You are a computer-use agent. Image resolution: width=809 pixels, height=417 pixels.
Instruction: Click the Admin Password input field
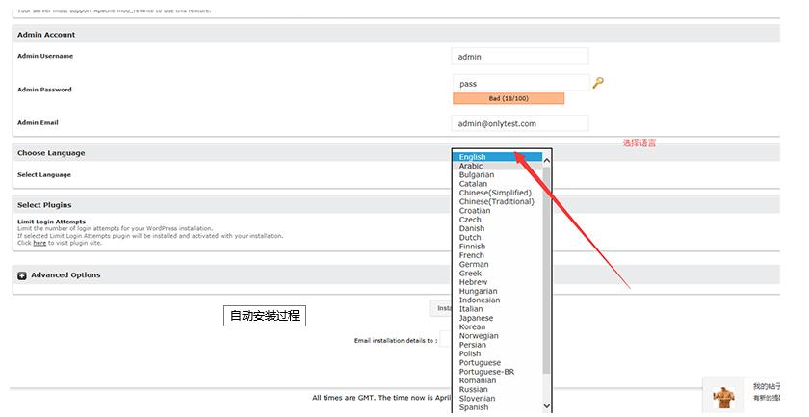pyautogui.click(x=521, y=83)
